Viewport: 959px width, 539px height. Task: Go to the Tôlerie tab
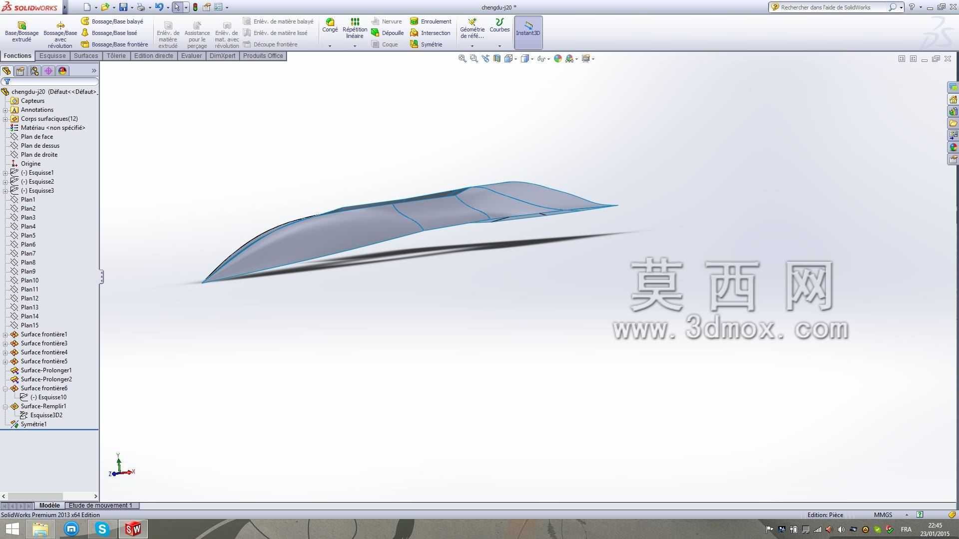click(116, 56)
